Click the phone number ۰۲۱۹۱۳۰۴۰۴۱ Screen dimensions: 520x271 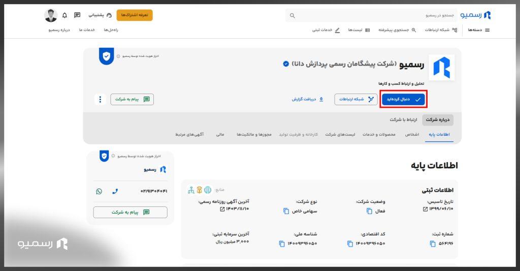click(x=154, y=191)
